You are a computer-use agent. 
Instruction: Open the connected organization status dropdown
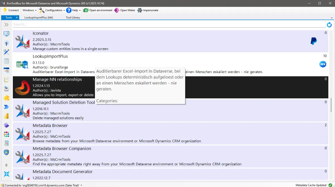point(41,185)
